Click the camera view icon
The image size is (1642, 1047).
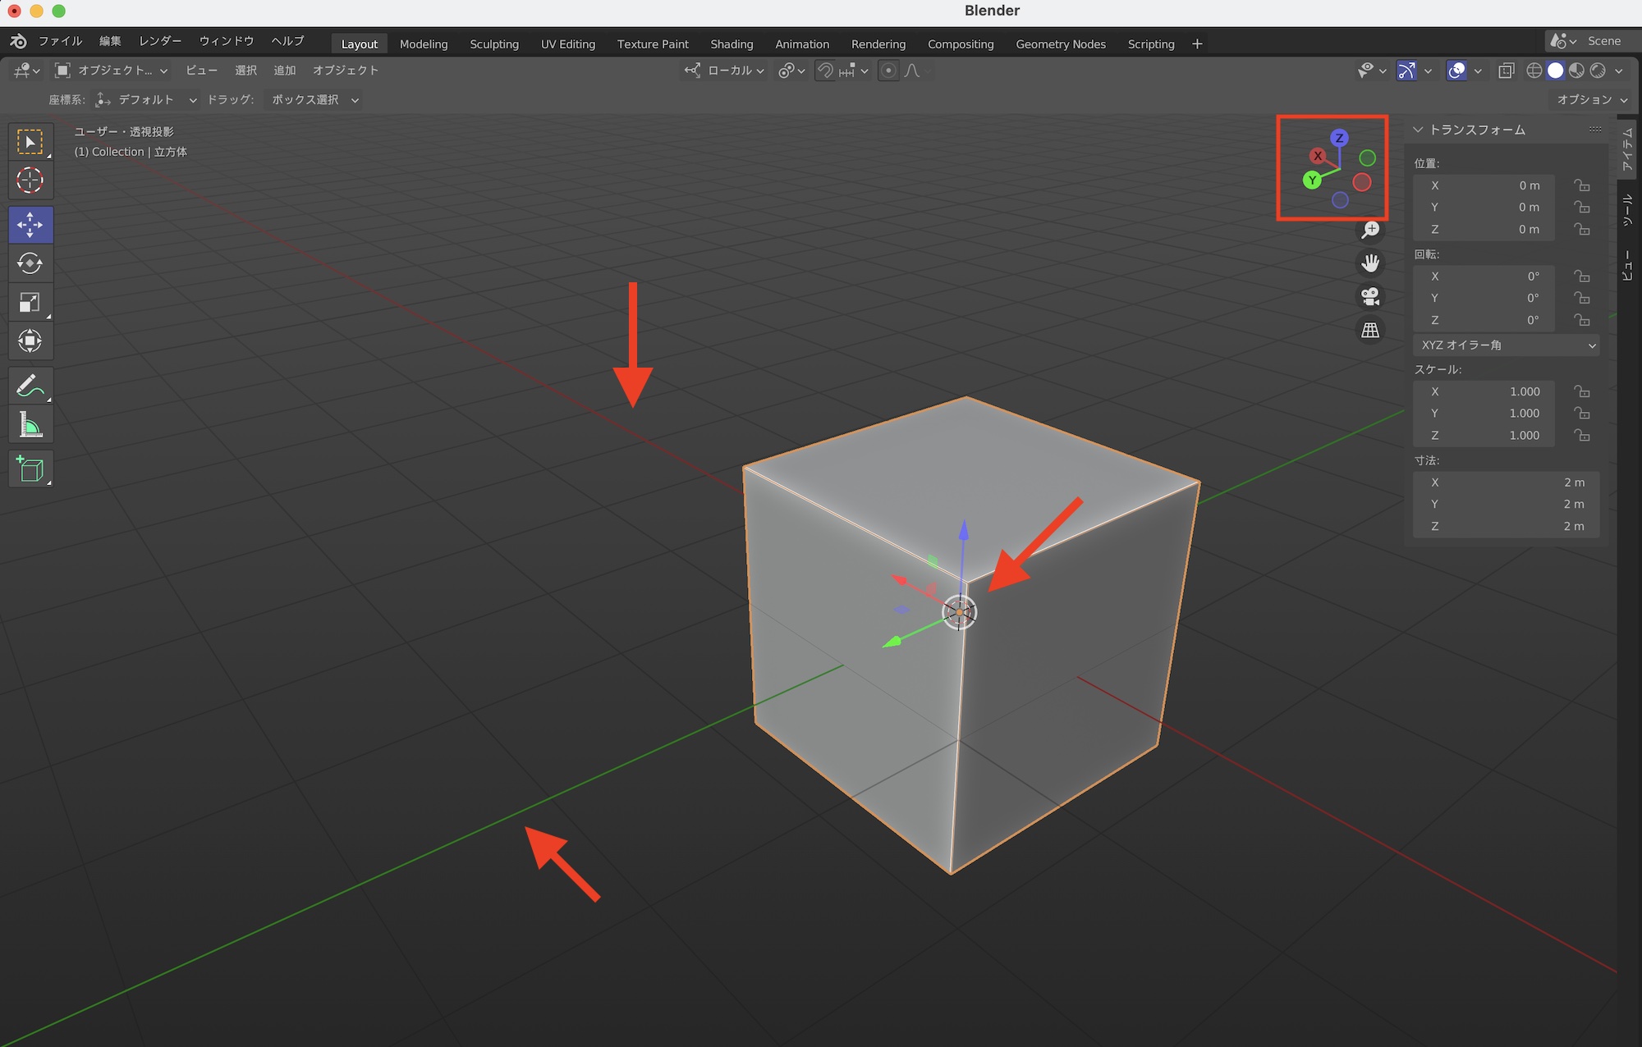coord(1370,296)
